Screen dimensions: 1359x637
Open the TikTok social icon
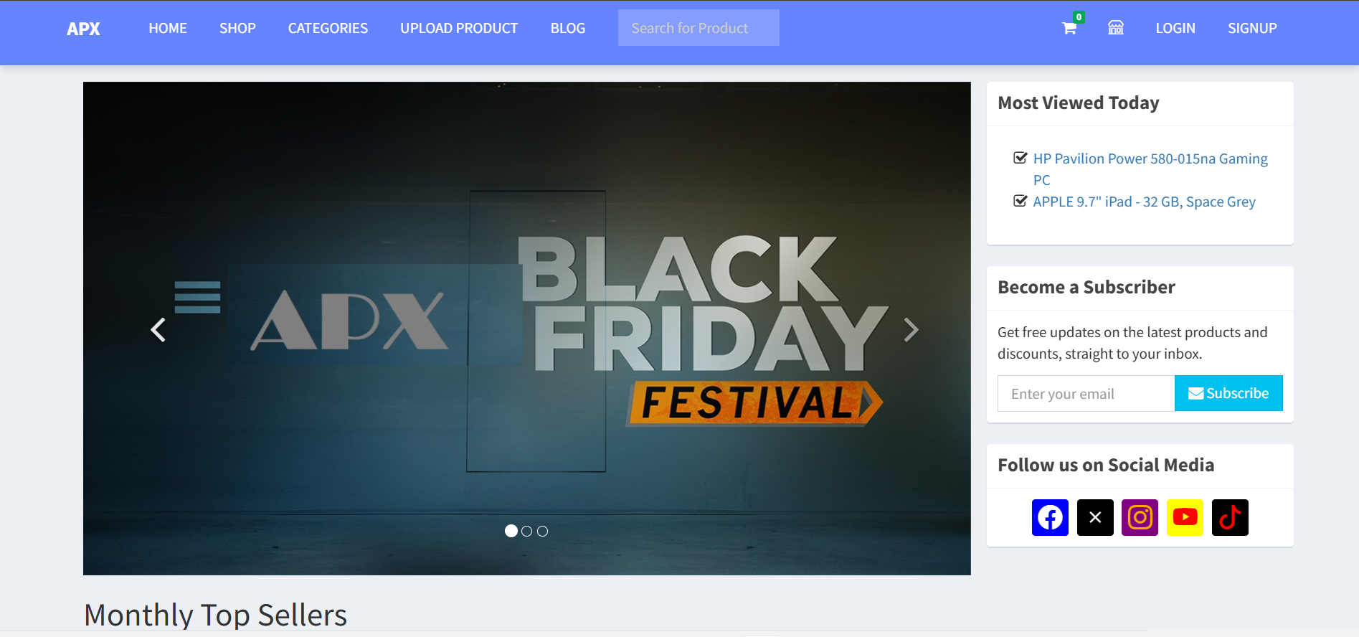coord(1230,517)
